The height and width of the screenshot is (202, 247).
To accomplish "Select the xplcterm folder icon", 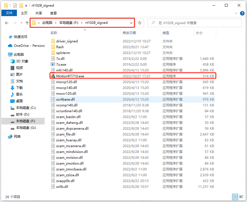I will point(53,53).
